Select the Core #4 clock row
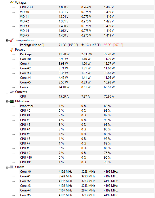The image size is (155, 198). click(x=87, y=190)
